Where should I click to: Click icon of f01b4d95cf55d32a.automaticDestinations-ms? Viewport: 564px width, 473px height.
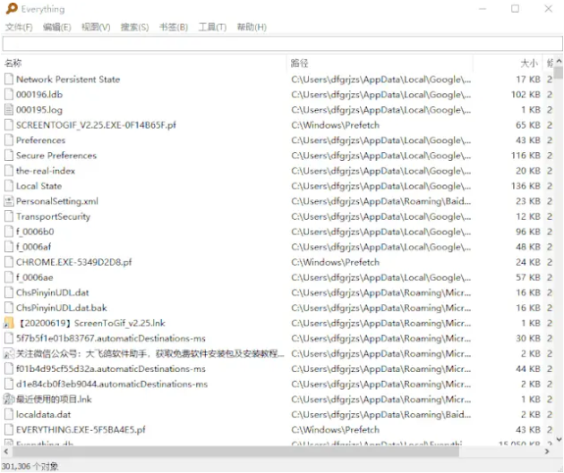pyautogui.click(x=9, y=369)
